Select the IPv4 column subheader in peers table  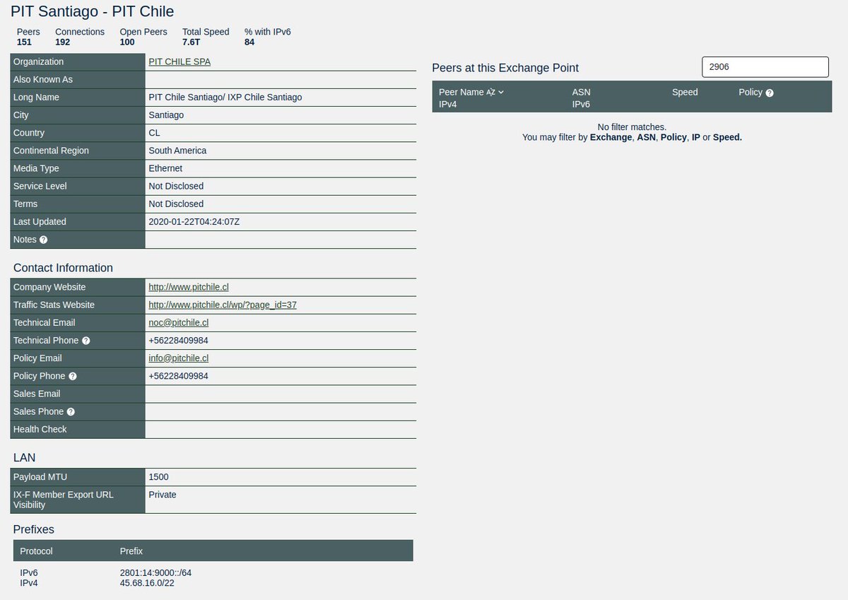coord(448,104)
